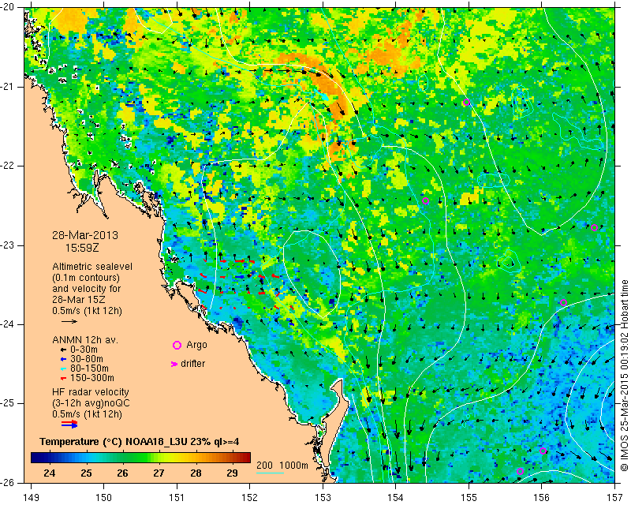The height and width of the screenshot is (505, 631).
Task: Click the '200 1000m' bathymetry legend text
Action: [282, 466]
